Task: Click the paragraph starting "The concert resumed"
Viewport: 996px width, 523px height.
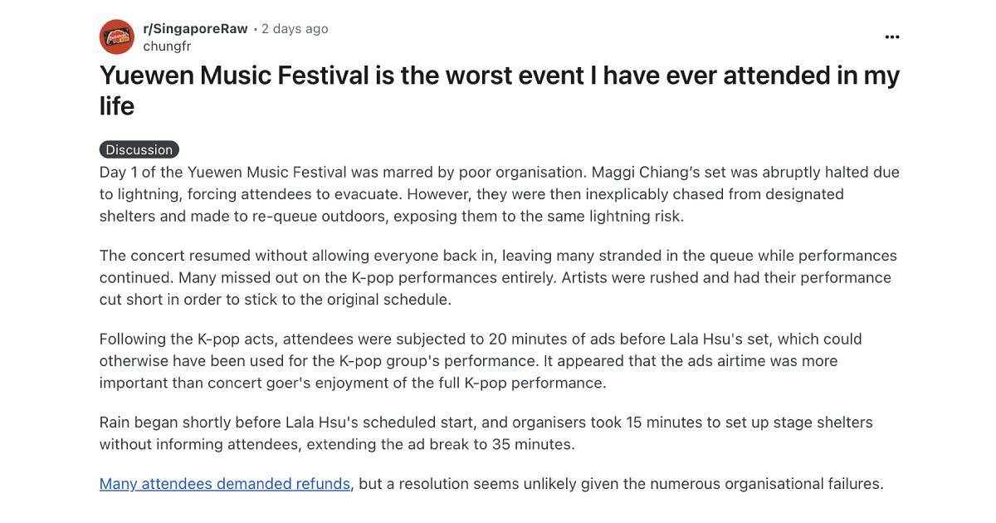Action: (x=498, y=277)
